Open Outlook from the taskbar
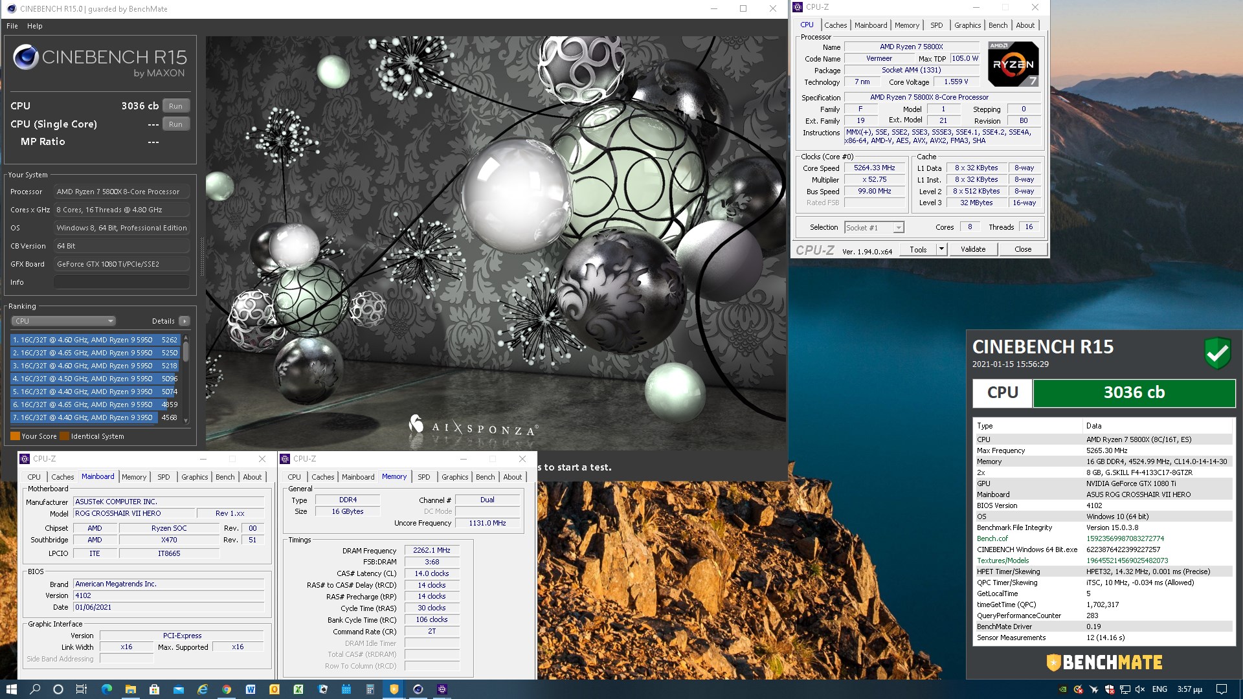 tap(274, 689)
